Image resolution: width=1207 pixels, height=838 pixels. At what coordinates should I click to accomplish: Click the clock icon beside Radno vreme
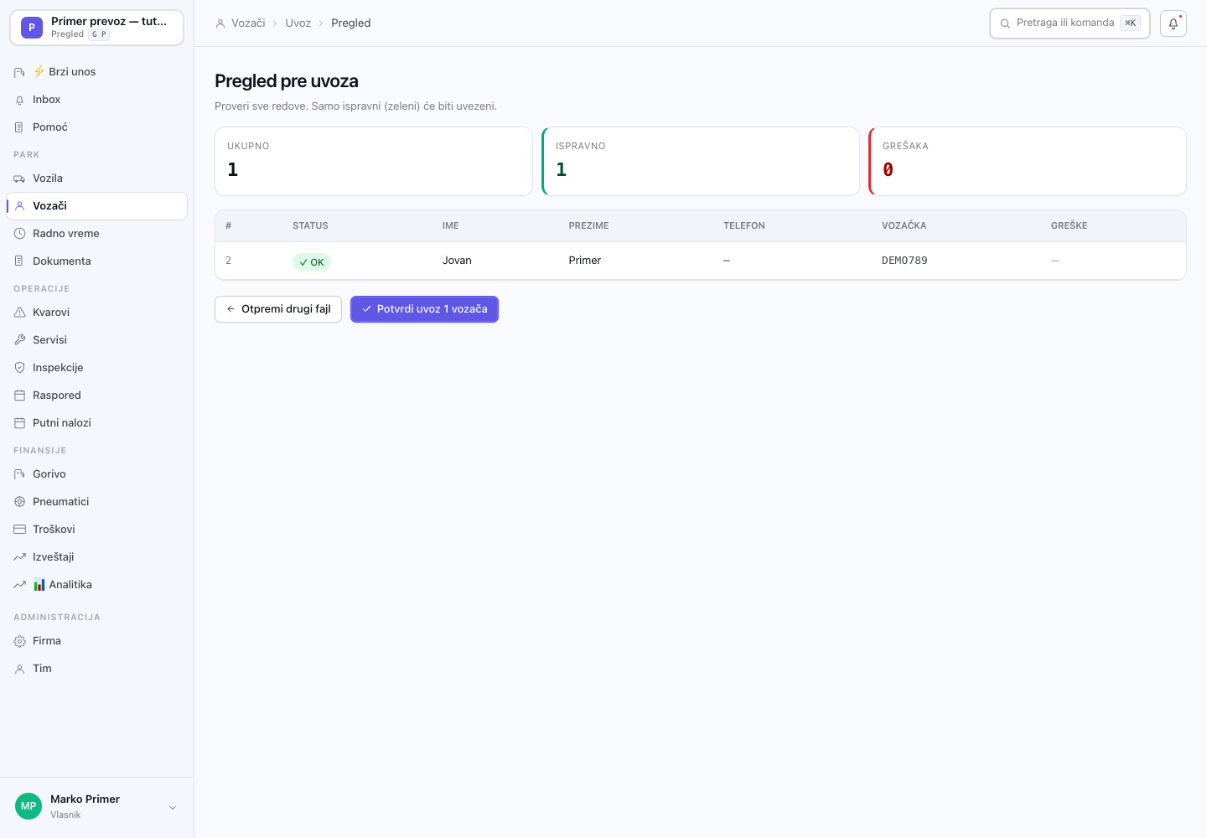[19, 234]
